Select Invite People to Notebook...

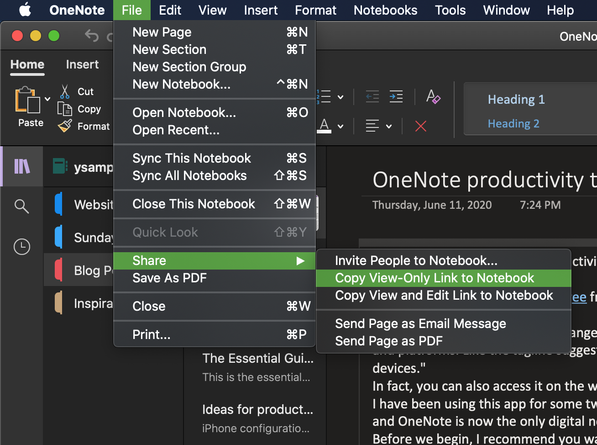(444, 260)
